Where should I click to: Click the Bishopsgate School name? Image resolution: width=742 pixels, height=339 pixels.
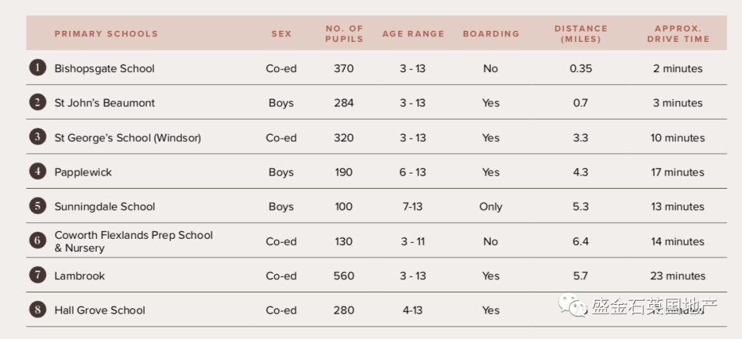pyautogui.click(x=104, y=69)
